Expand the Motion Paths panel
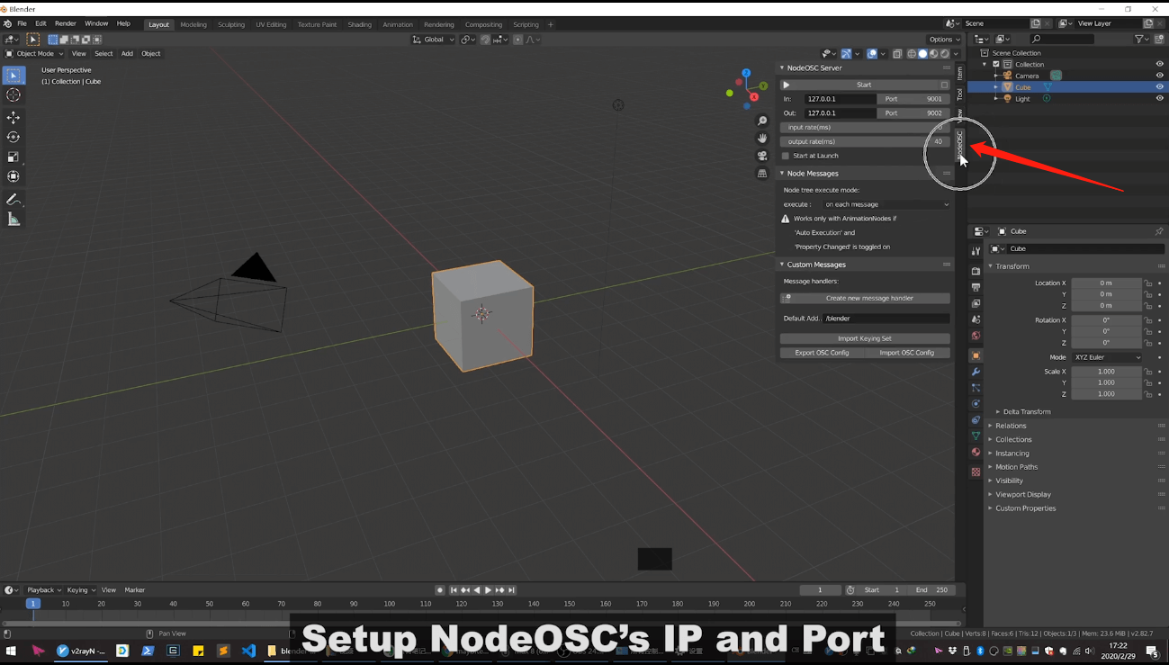This screenshot has height=665, width=1169. (x=1015, y=467)
